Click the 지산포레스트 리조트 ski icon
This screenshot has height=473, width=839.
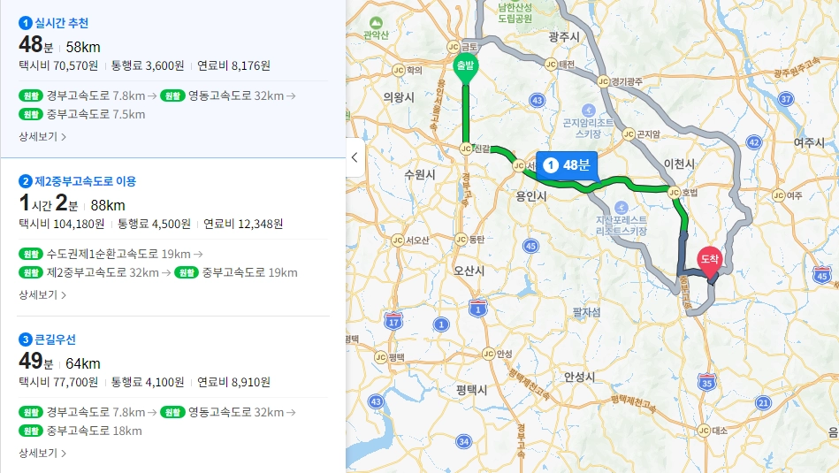[x=622, y=208]
